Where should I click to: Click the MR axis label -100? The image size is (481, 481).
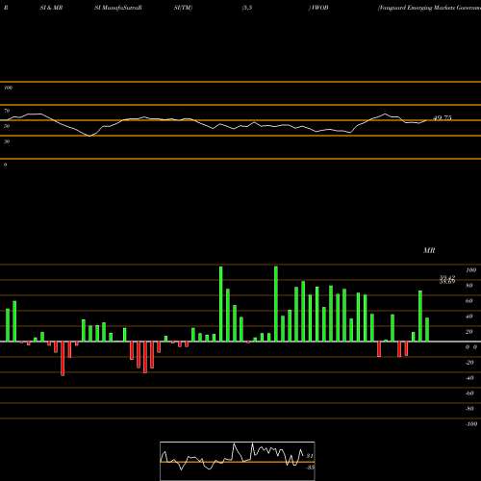tap(470, 424)
